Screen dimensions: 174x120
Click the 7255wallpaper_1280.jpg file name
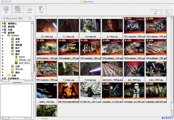click(46, 58)
